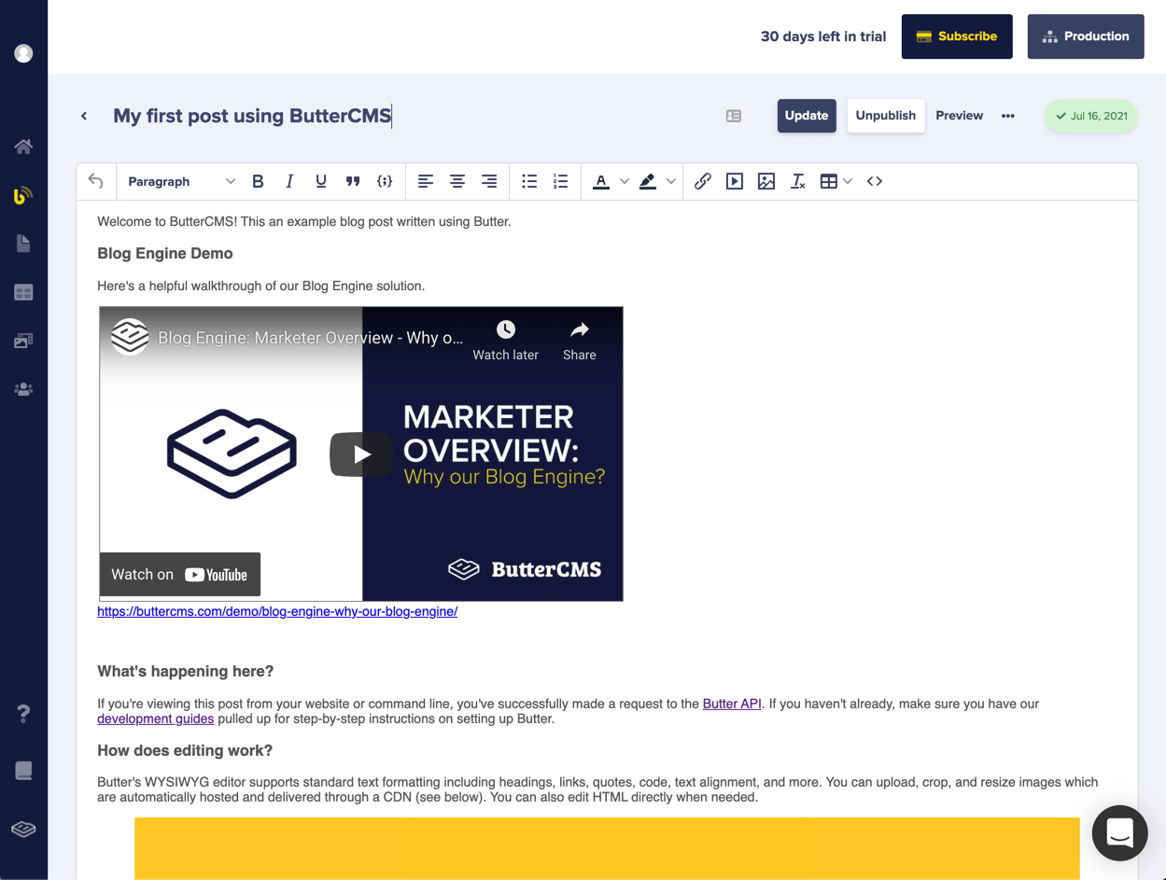Apply the highlight background color button

pyautogui.click(x=648, y=181)
